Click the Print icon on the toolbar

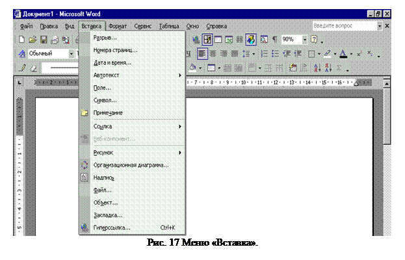pyautogui.click(x=55, y=40)
